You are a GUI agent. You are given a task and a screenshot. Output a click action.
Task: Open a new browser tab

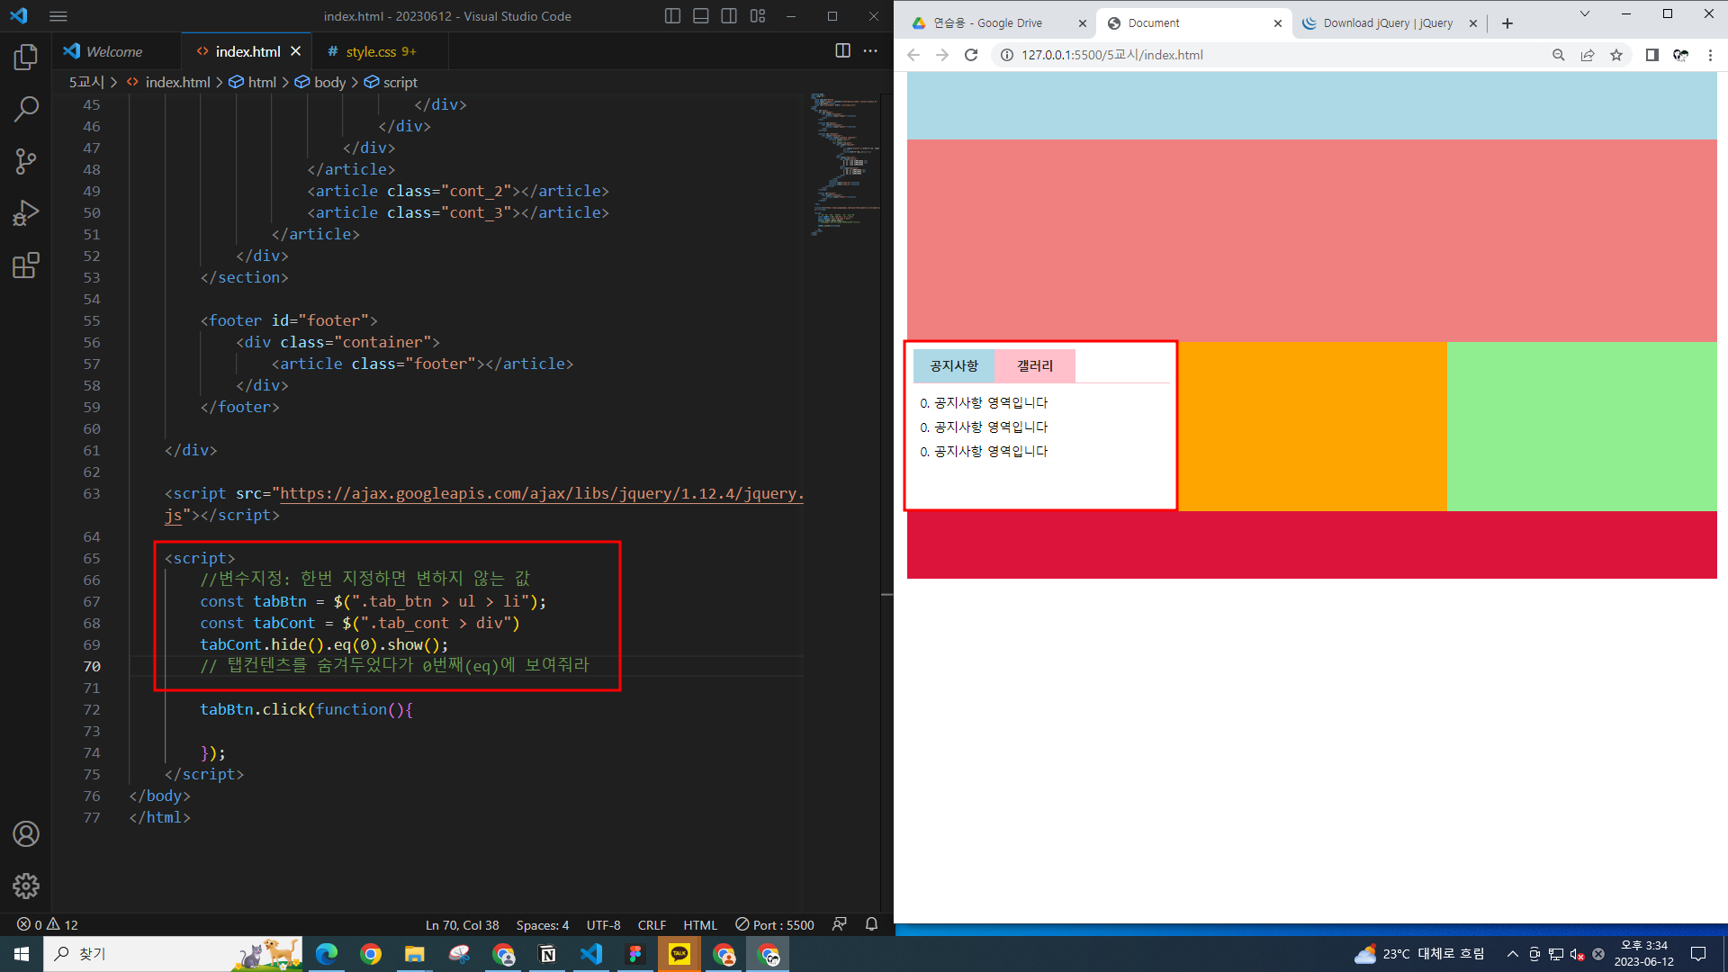pyautogui.click(x=1507, y=23)
